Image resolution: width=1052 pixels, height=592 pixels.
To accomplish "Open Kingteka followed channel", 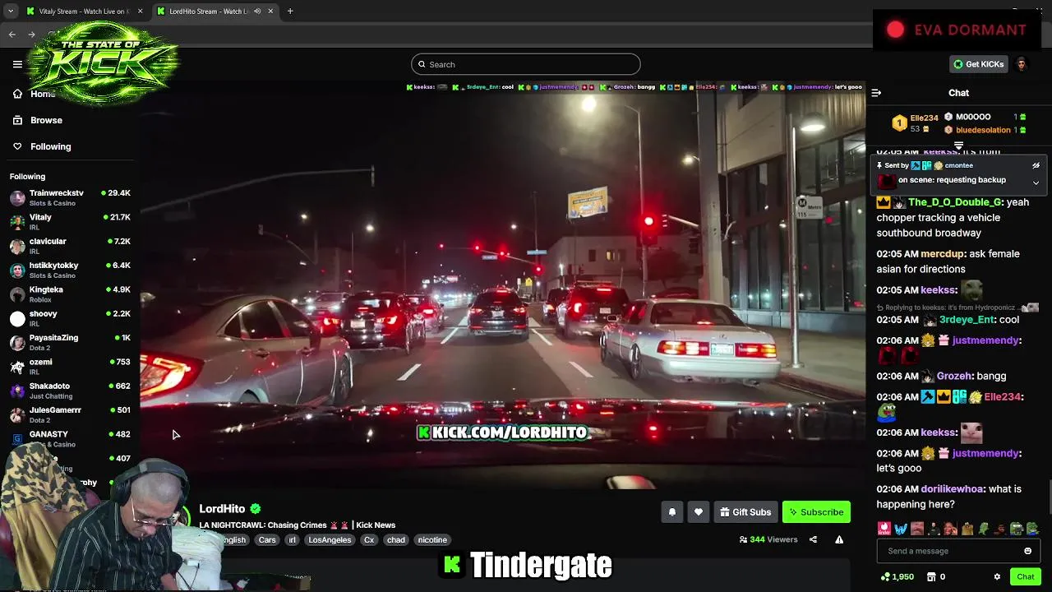I will (x=70, y=294).
